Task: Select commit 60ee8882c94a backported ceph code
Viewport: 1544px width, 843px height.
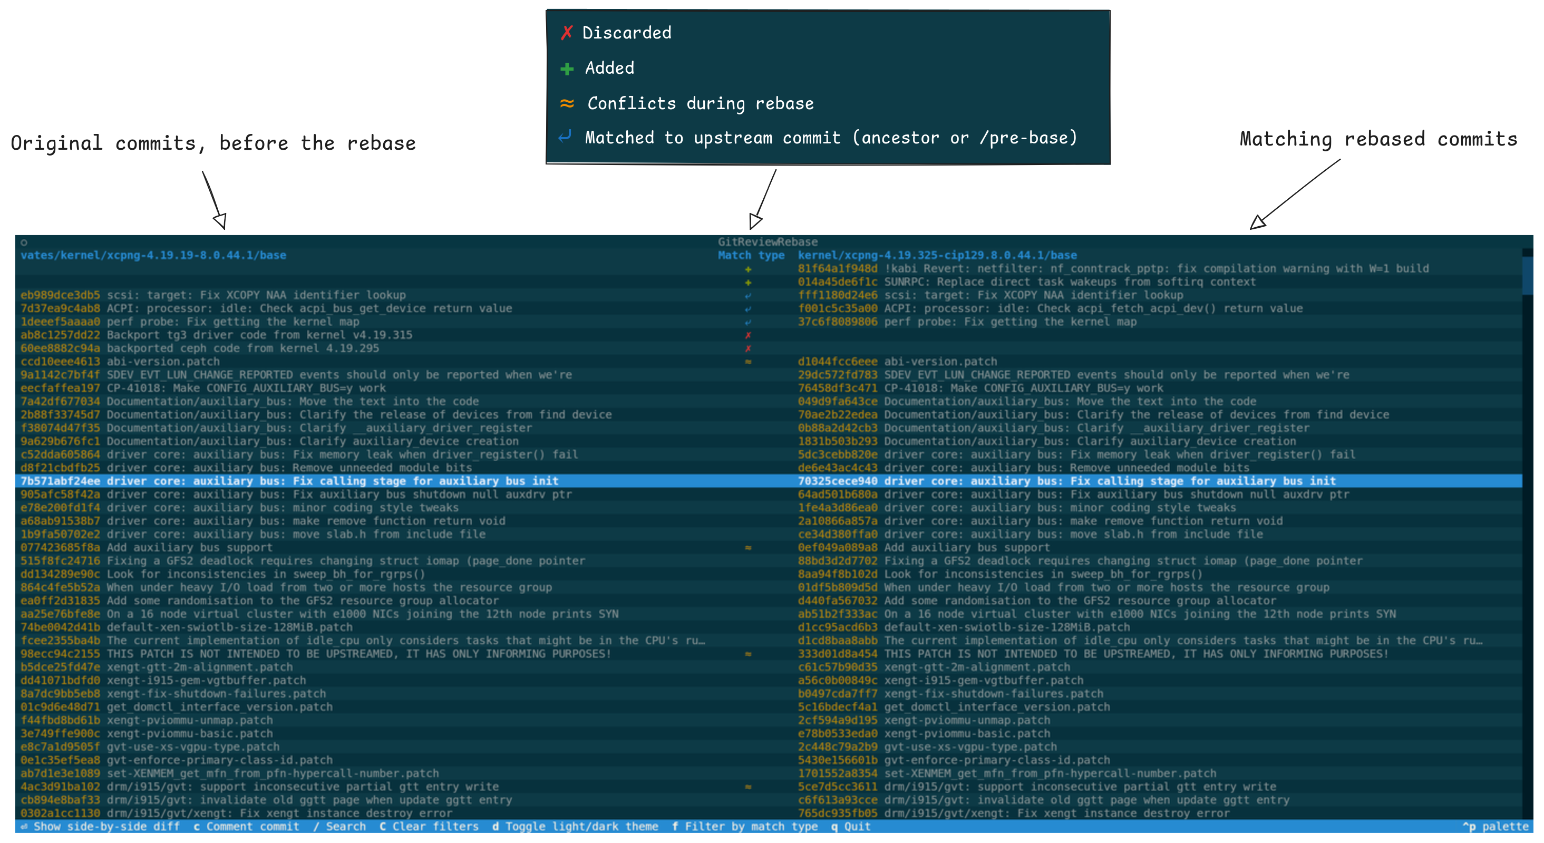Action: [200, 348]
